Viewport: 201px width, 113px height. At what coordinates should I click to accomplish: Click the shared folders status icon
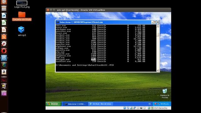point(138,108)
